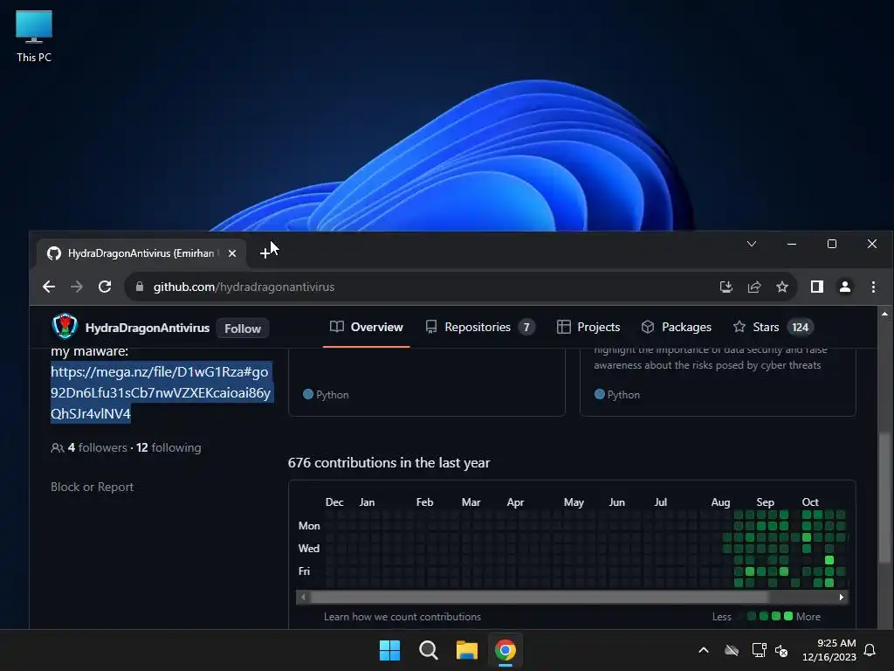Click the install app icon in address bar

[726, 287]
